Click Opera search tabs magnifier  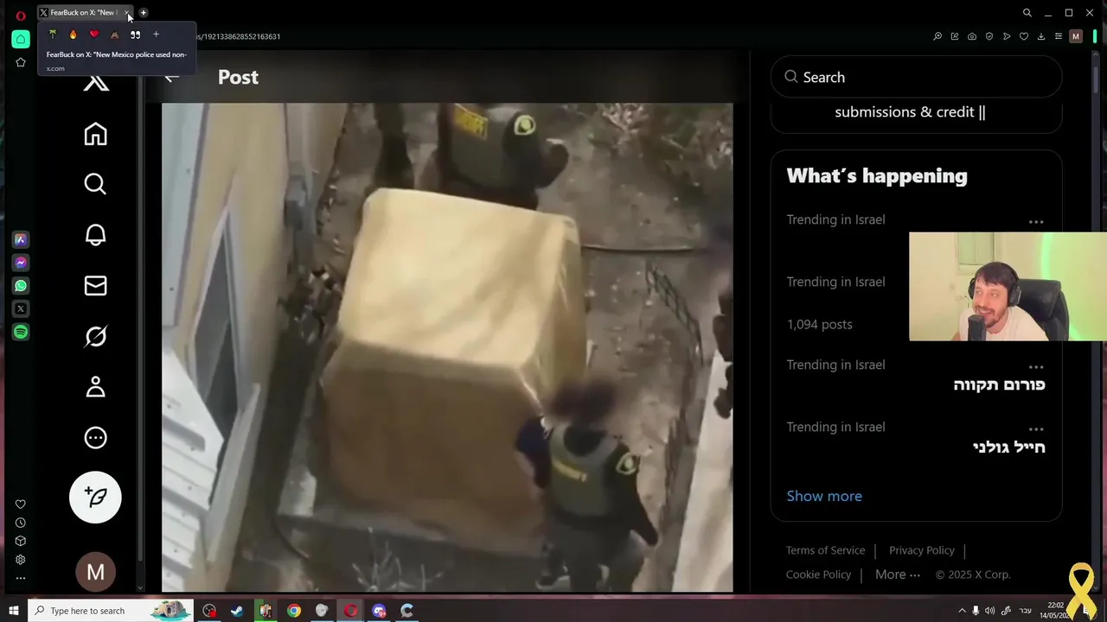(x=1027, y=13)
